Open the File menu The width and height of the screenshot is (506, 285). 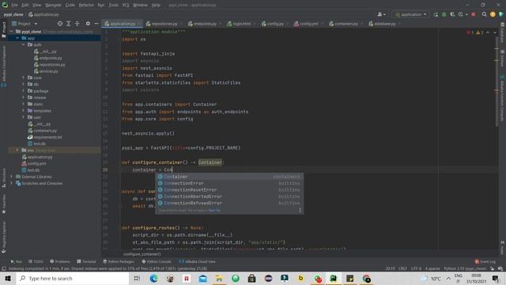pos(14,5)
